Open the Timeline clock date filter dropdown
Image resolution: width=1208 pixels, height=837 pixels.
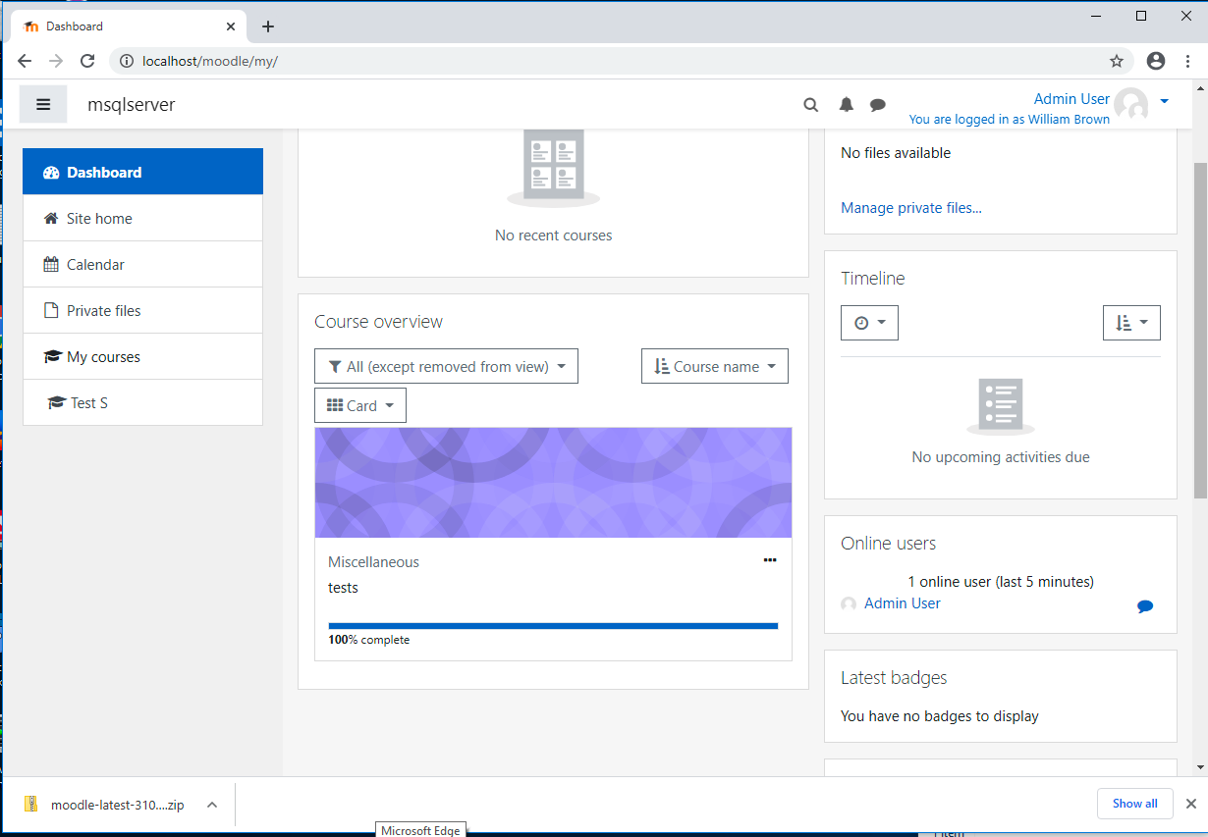click(869, 322)
